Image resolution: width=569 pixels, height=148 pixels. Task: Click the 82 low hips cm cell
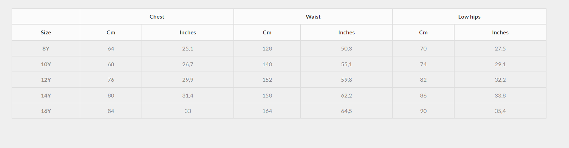point(423,80)
